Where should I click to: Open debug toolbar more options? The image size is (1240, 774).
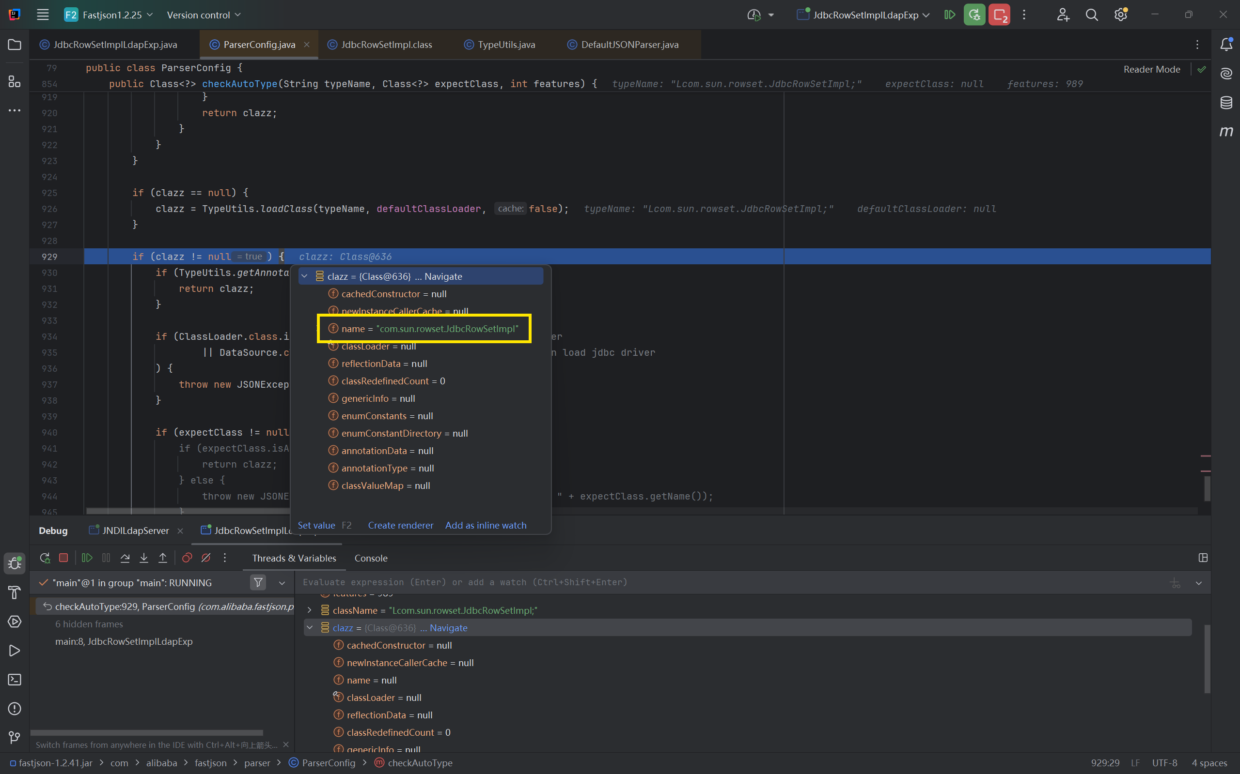pyautogui.click(x=224, y=558)
